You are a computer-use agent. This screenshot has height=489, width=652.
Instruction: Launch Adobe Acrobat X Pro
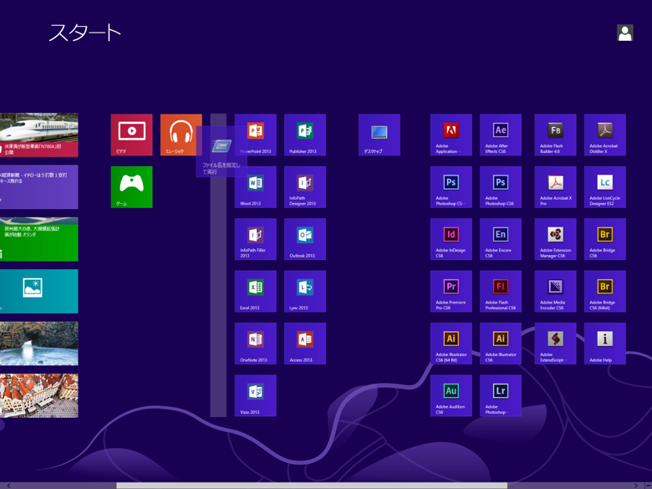click(x=556, y=187)
